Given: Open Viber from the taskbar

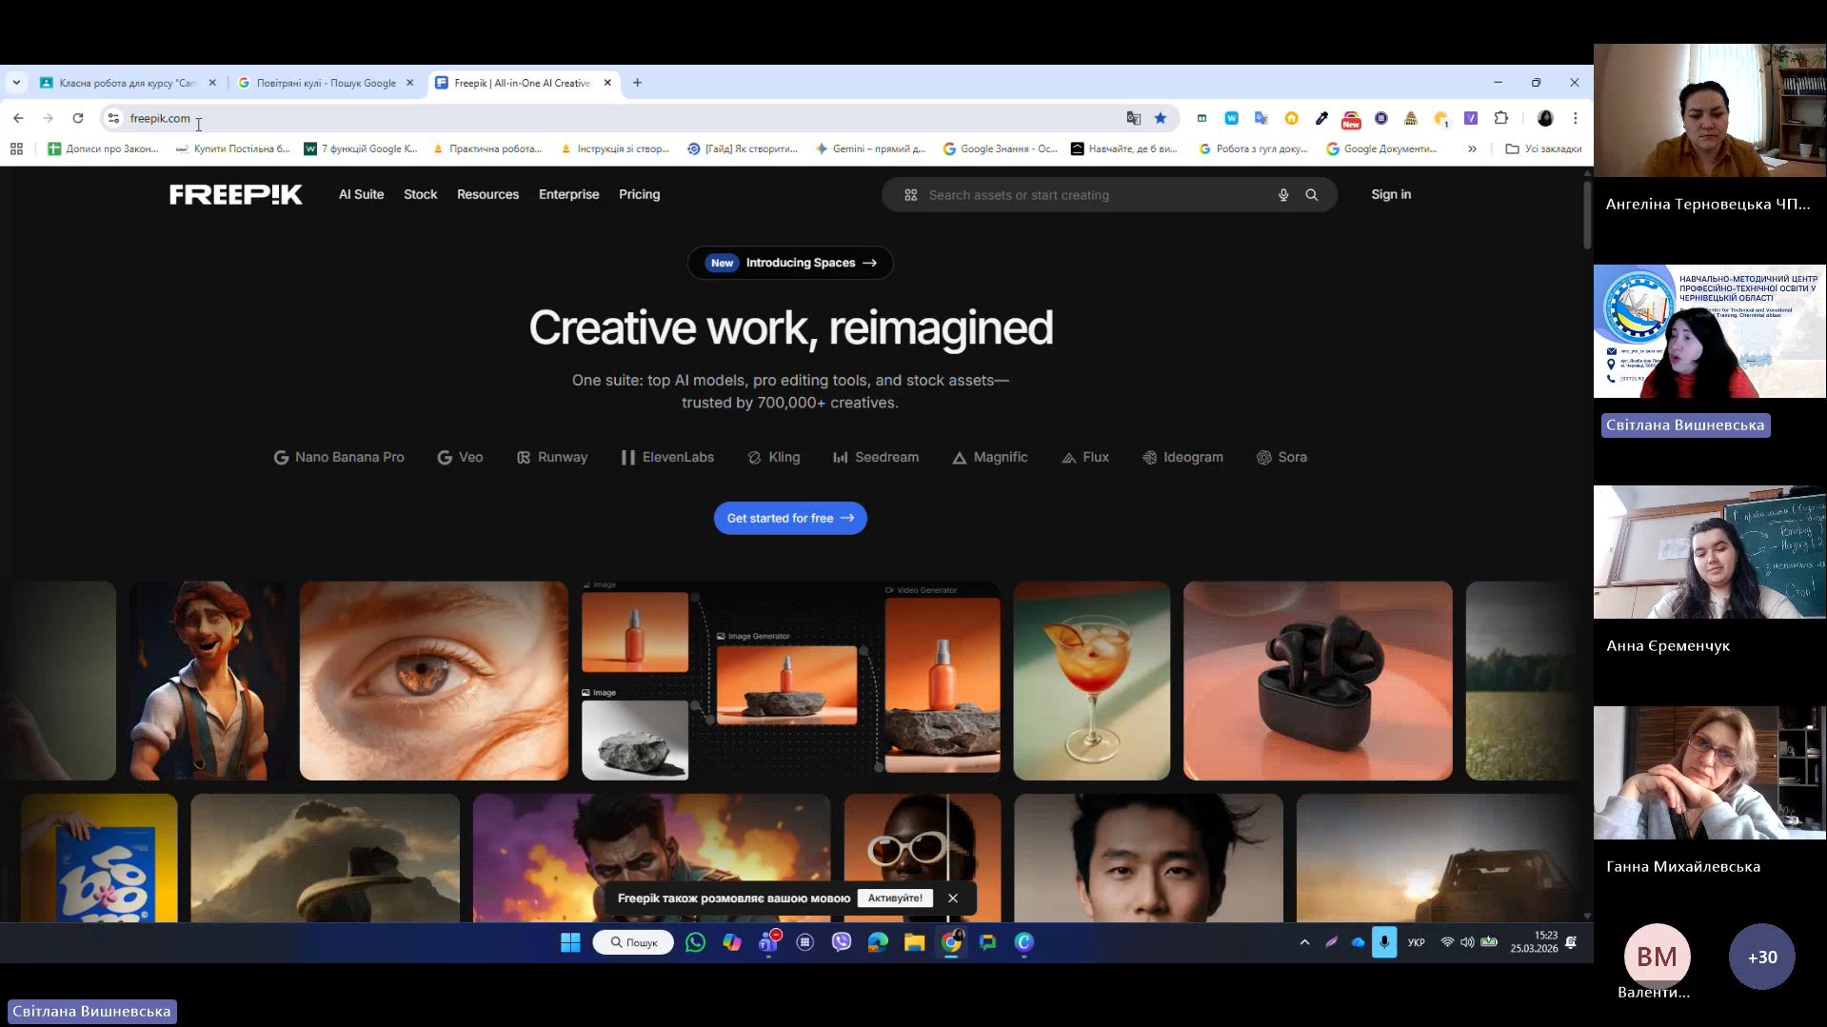Looking at the screenshot, I should click(x=841, y=942).
